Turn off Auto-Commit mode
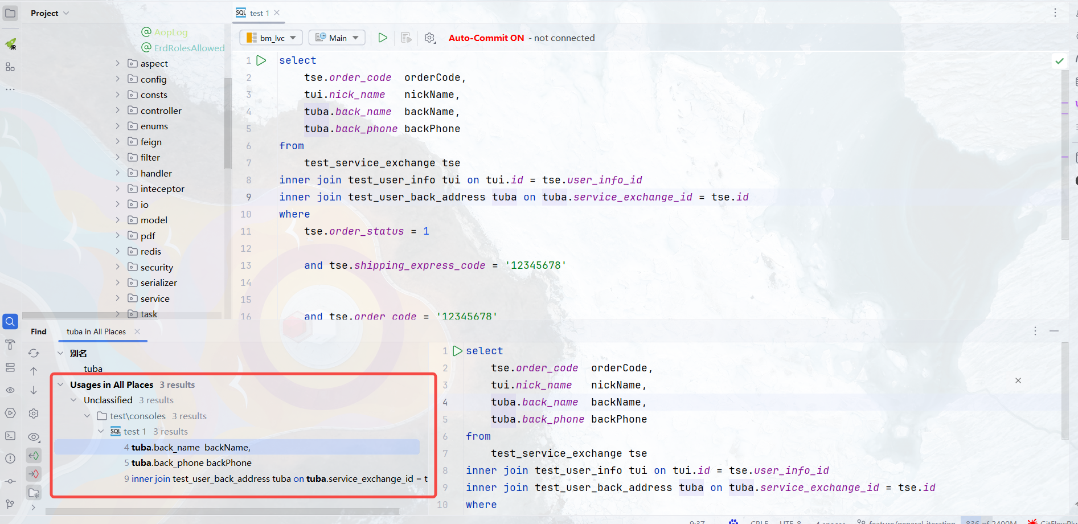 click(x=486, y=38)
